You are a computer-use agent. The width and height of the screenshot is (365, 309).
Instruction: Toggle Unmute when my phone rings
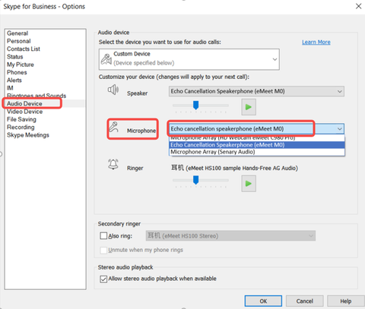pos(103,250)
